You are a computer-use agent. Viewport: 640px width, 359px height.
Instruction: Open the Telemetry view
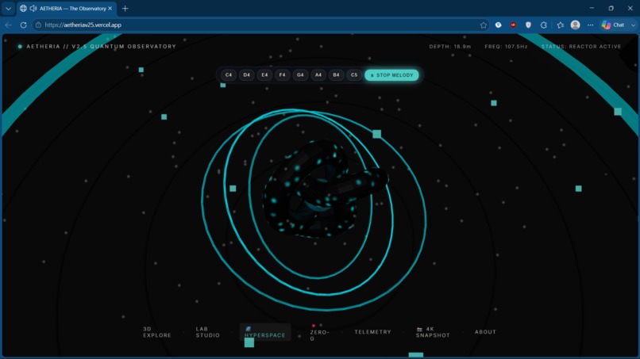(x=372, y=332)
